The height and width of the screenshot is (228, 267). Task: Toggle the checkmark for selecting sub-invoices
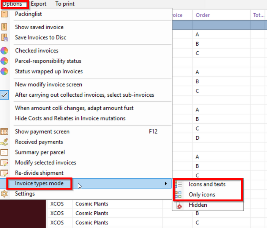click(x=4, y=95)
